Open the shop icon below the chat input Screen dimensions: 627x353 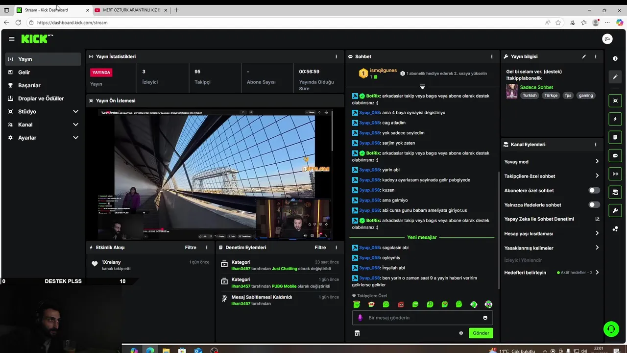point(357,333)
